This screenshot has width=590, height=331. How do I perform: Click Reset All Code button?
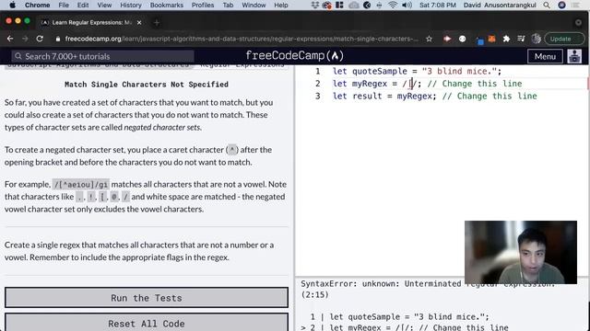[147, 323]
